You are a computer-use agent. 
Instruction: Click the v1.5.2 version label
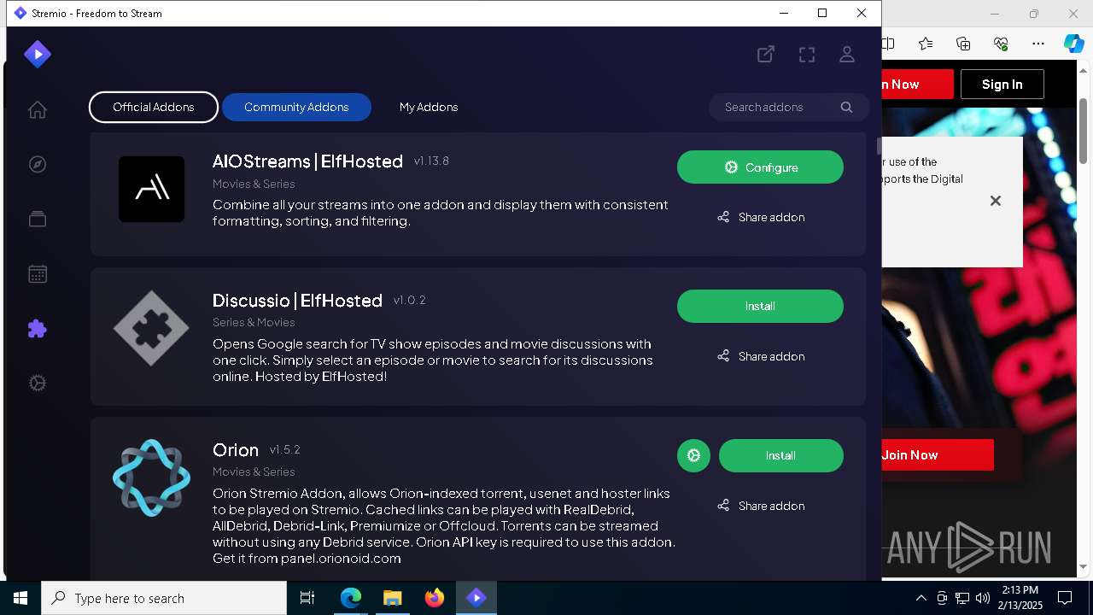[284, 449]
